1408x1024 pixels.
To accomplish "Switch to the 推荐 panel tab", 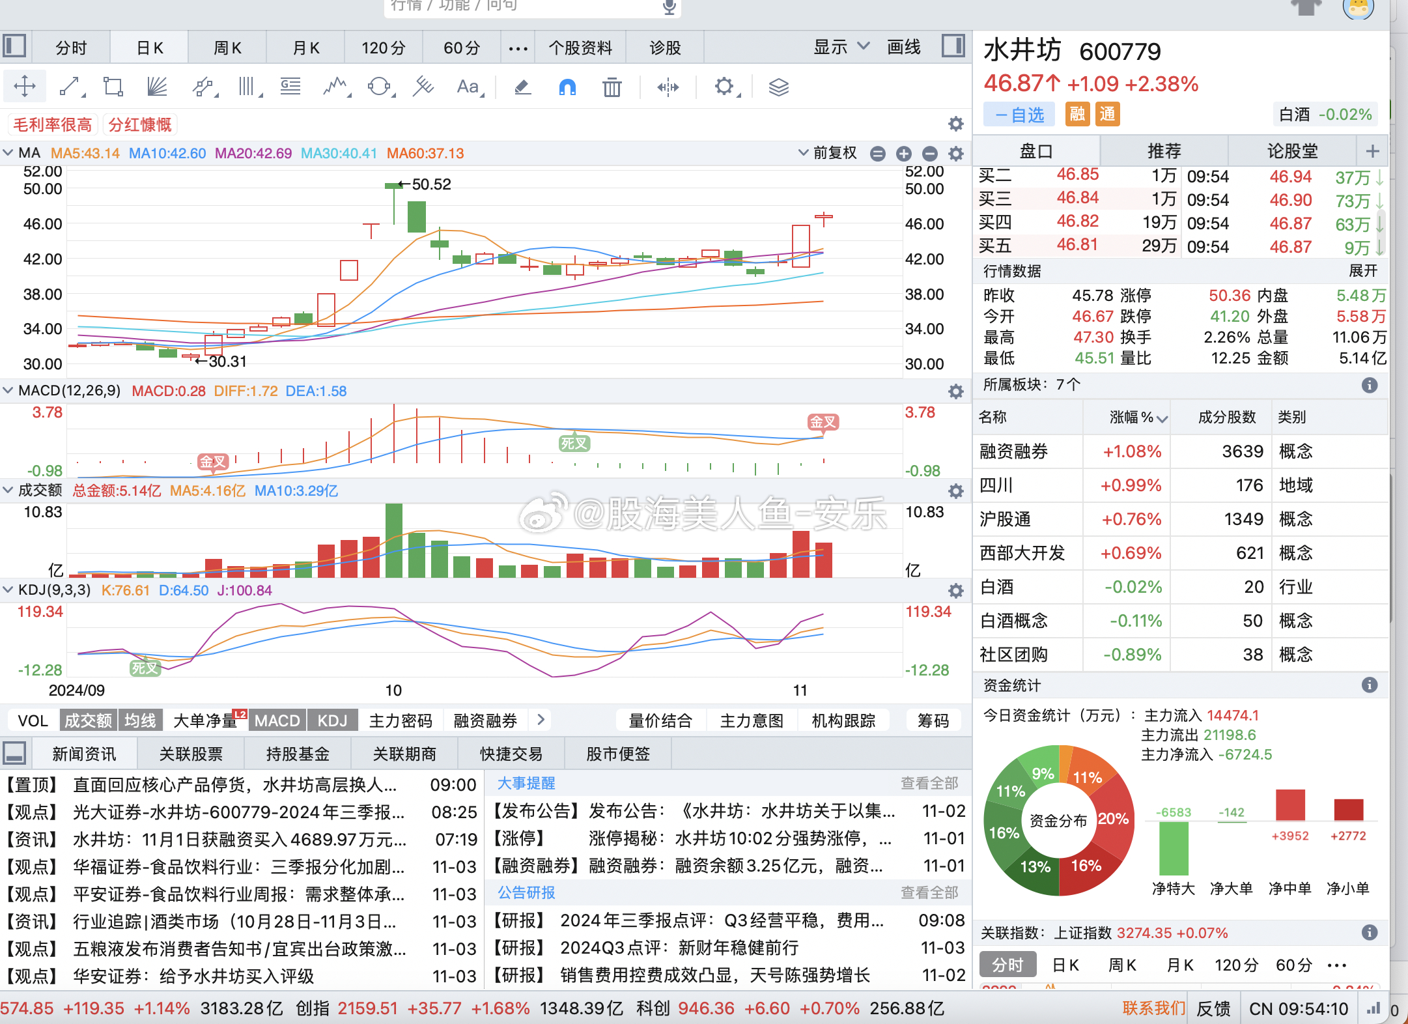I will (1164, 151).
